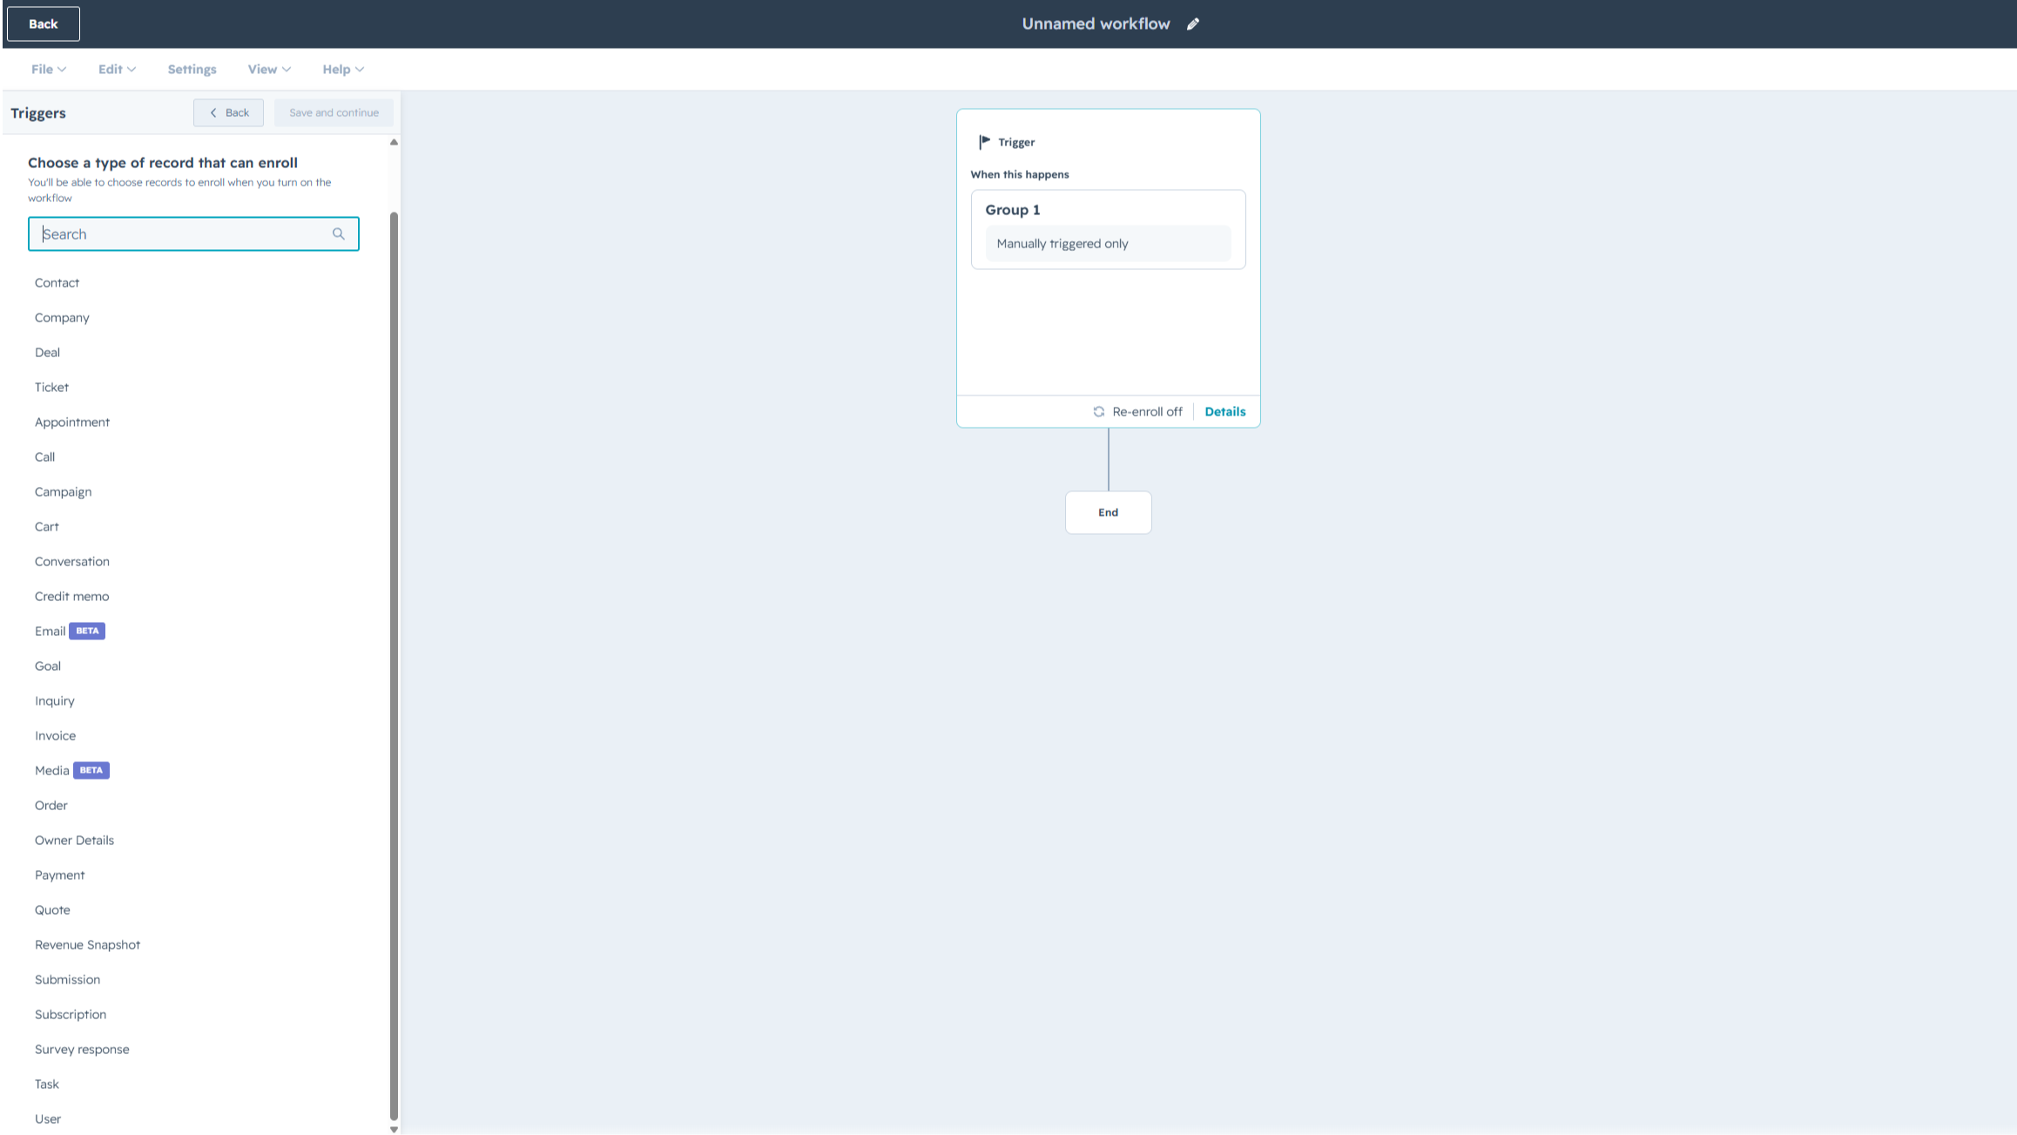This screenshot has width=2017, height=1135.
Task: Choose the Order record type
Action: pos(51,805)
